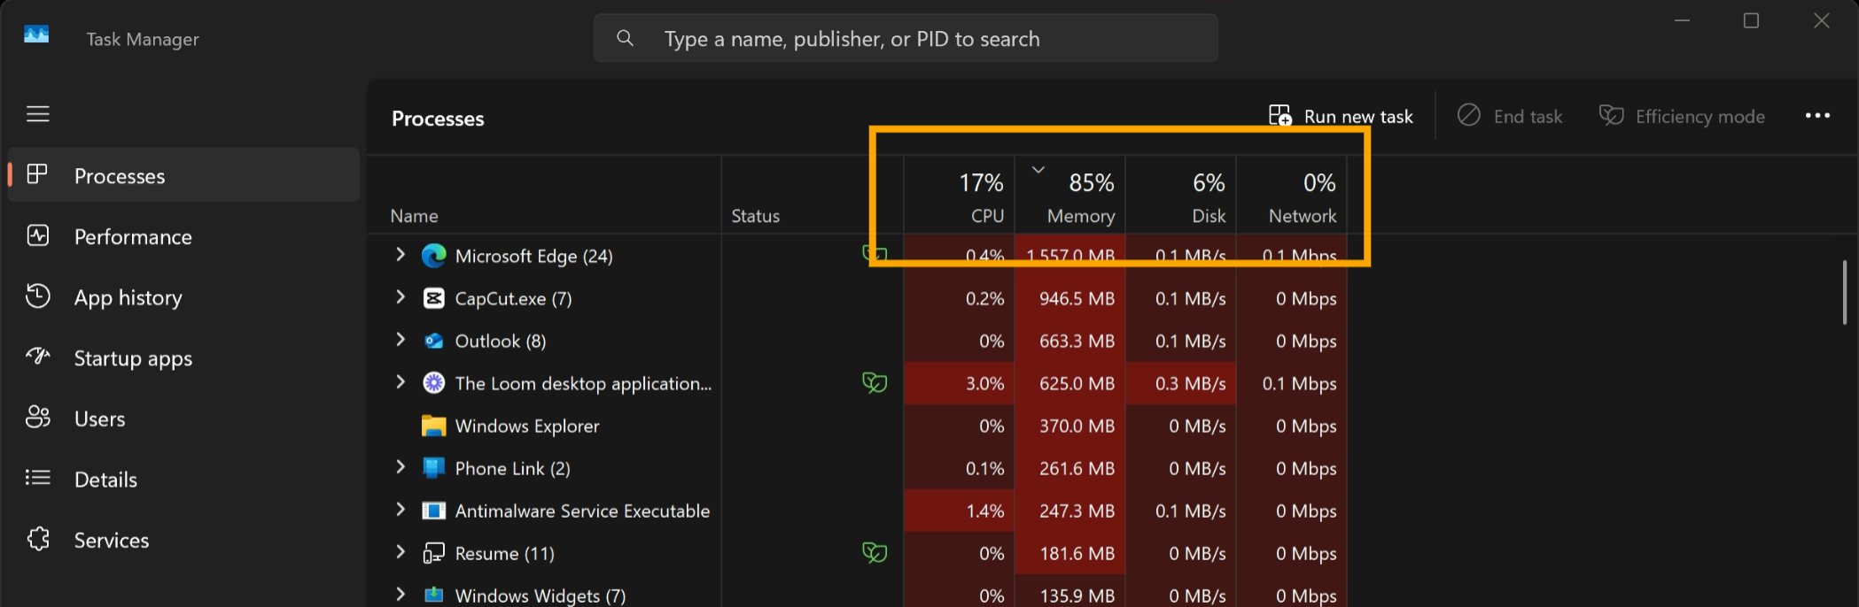Click the Outlook process icon
Screen dimensions: 1859x607
433,341
